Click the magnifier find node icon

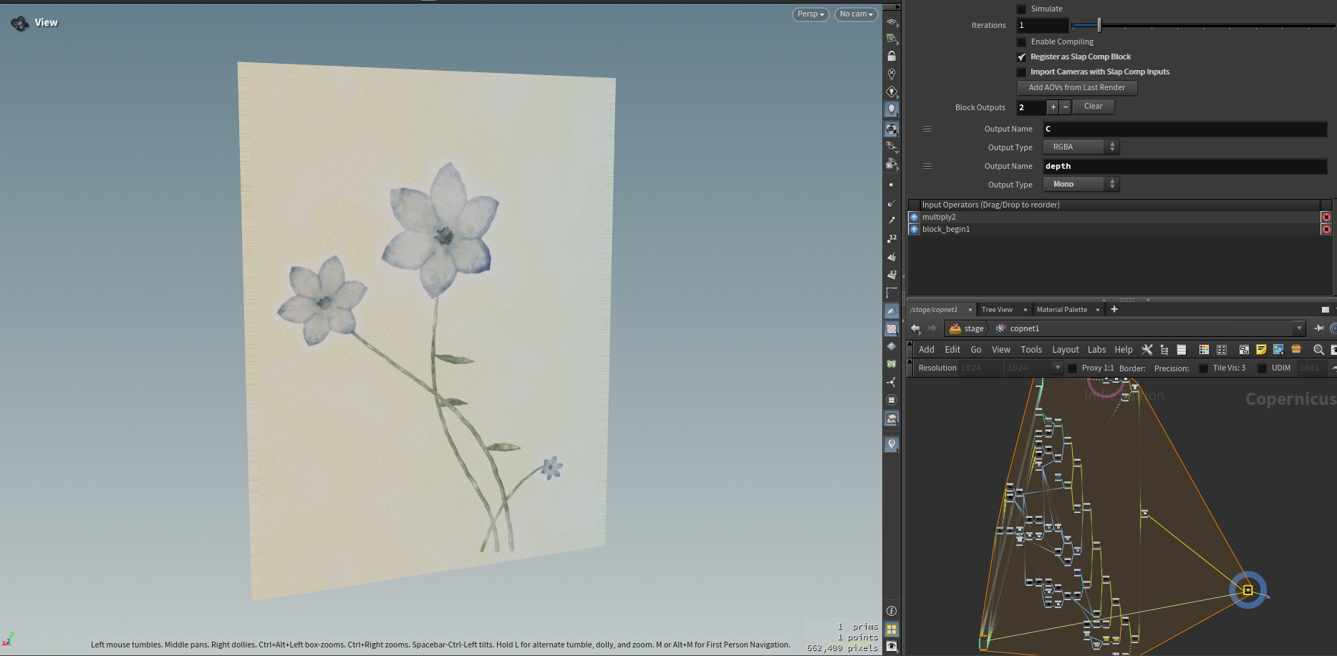(x=1318, y=350)
